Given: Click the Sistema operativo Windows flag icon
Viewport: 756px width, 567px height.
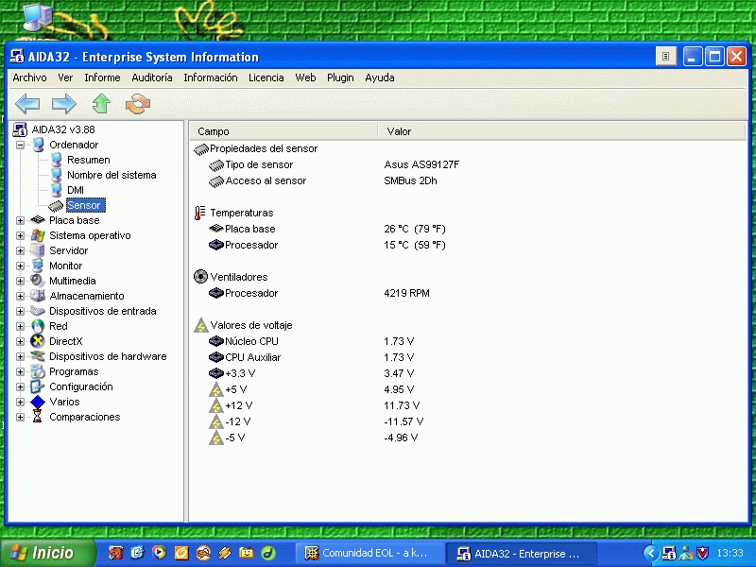Looking at the screenshot, I should [38, 235].
